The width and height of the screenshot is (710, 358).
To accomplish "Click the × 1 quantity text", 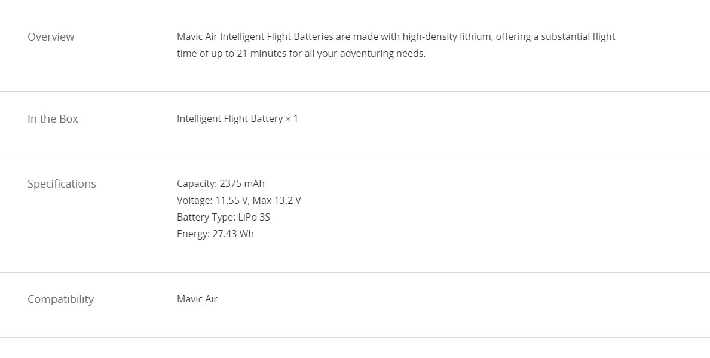I will click(292, 118).
